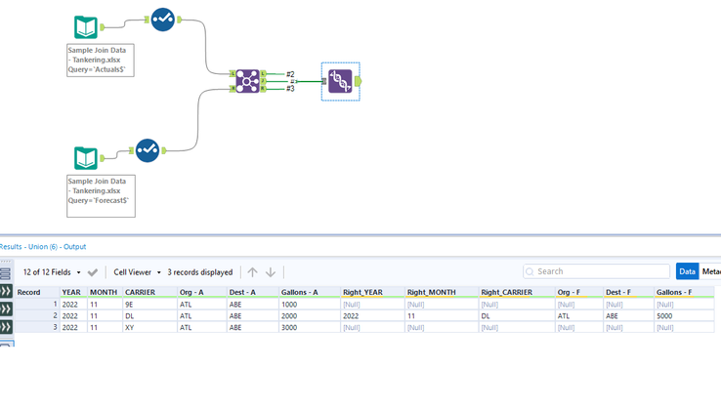The image size is (721, 411).
Task: Select the Union tool on canvas
Action: [340, 81]
